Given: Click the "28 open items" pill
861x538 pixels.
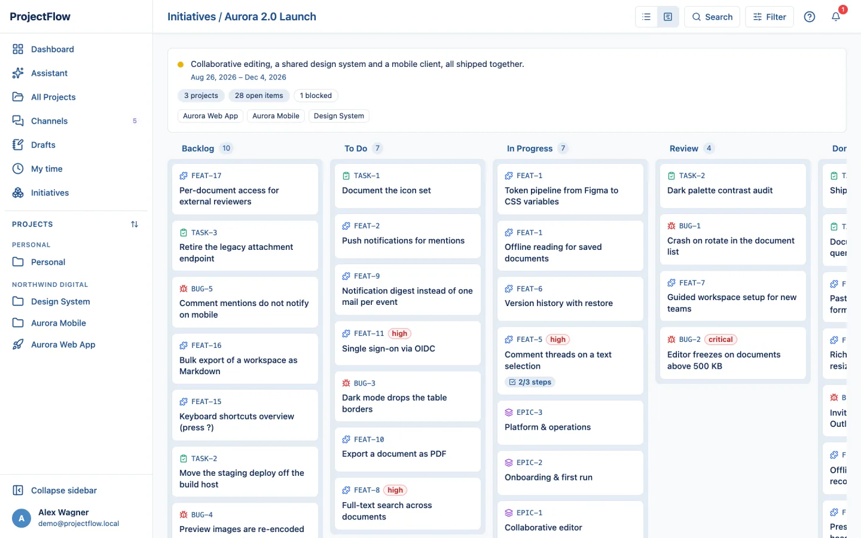Looking at the screenshot, I should point(259,96).
